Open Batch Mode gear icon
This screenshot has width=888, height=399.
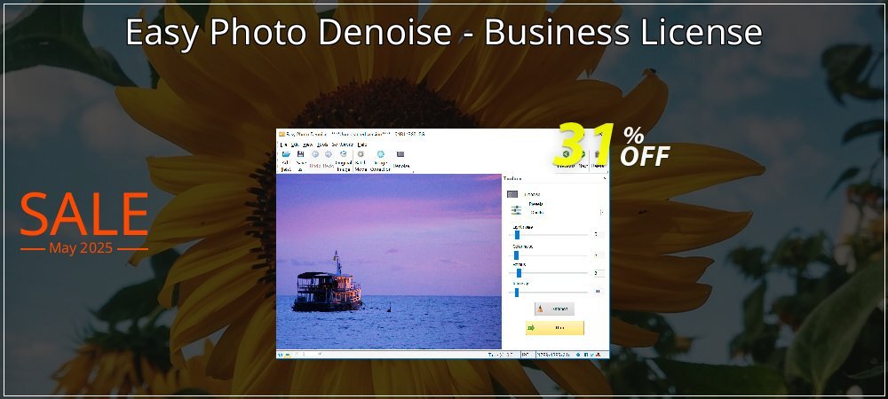(x=361, y=153)
